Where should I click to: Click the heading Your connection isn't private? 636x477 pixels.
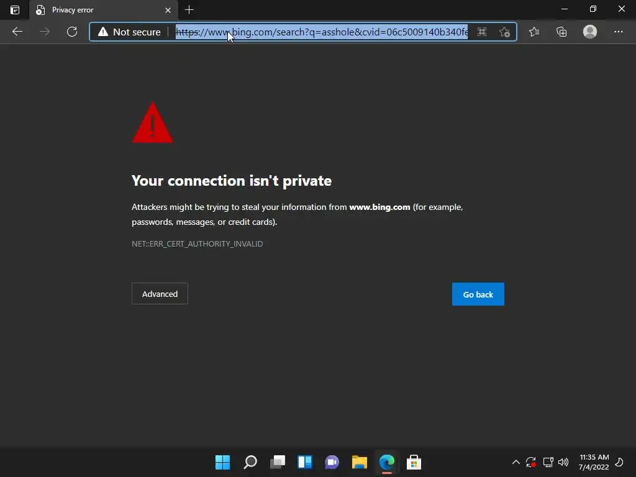pos(232,181)
